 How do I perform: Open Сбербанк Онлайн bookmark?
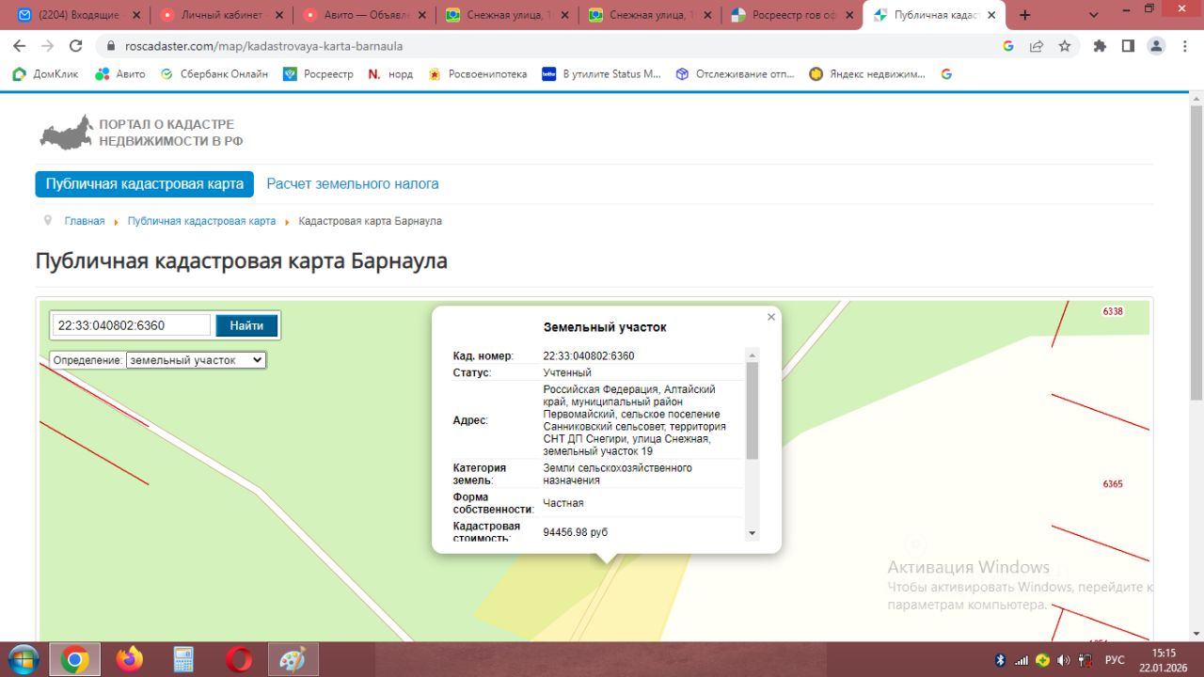[214, 74]
